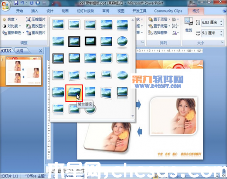Open the Align objects dropdown

tap(176, 20)
